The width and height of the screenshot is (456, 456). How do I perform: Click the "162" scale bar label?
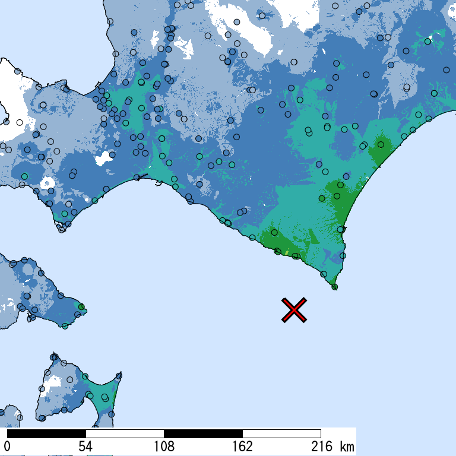point(242,446)
